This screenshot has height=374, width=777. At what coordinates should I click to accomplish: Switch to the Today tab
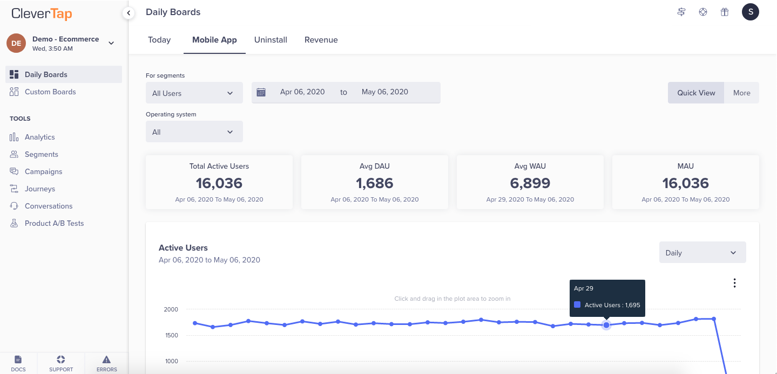(x=159, y=40)
